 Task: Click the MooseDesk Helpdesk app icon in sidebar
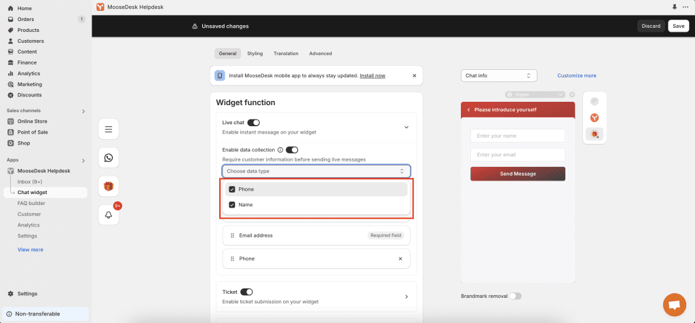11,171
